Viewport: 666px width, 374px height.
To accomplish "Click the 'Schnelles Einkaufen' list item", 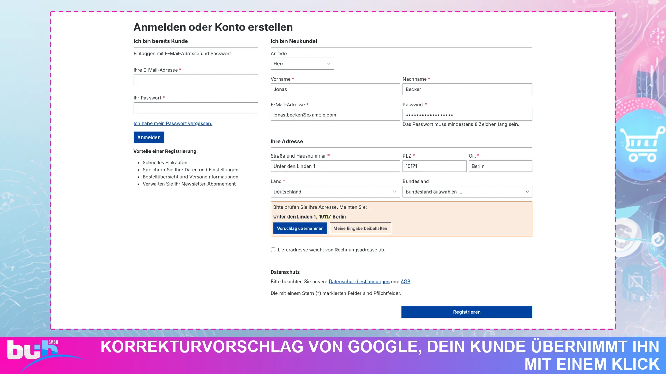I will tap(165, 163).
